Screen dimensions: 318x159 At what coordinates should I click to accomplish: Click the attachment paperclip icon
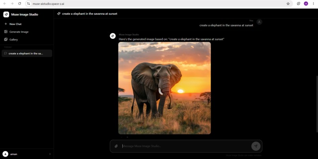(116, 146)
